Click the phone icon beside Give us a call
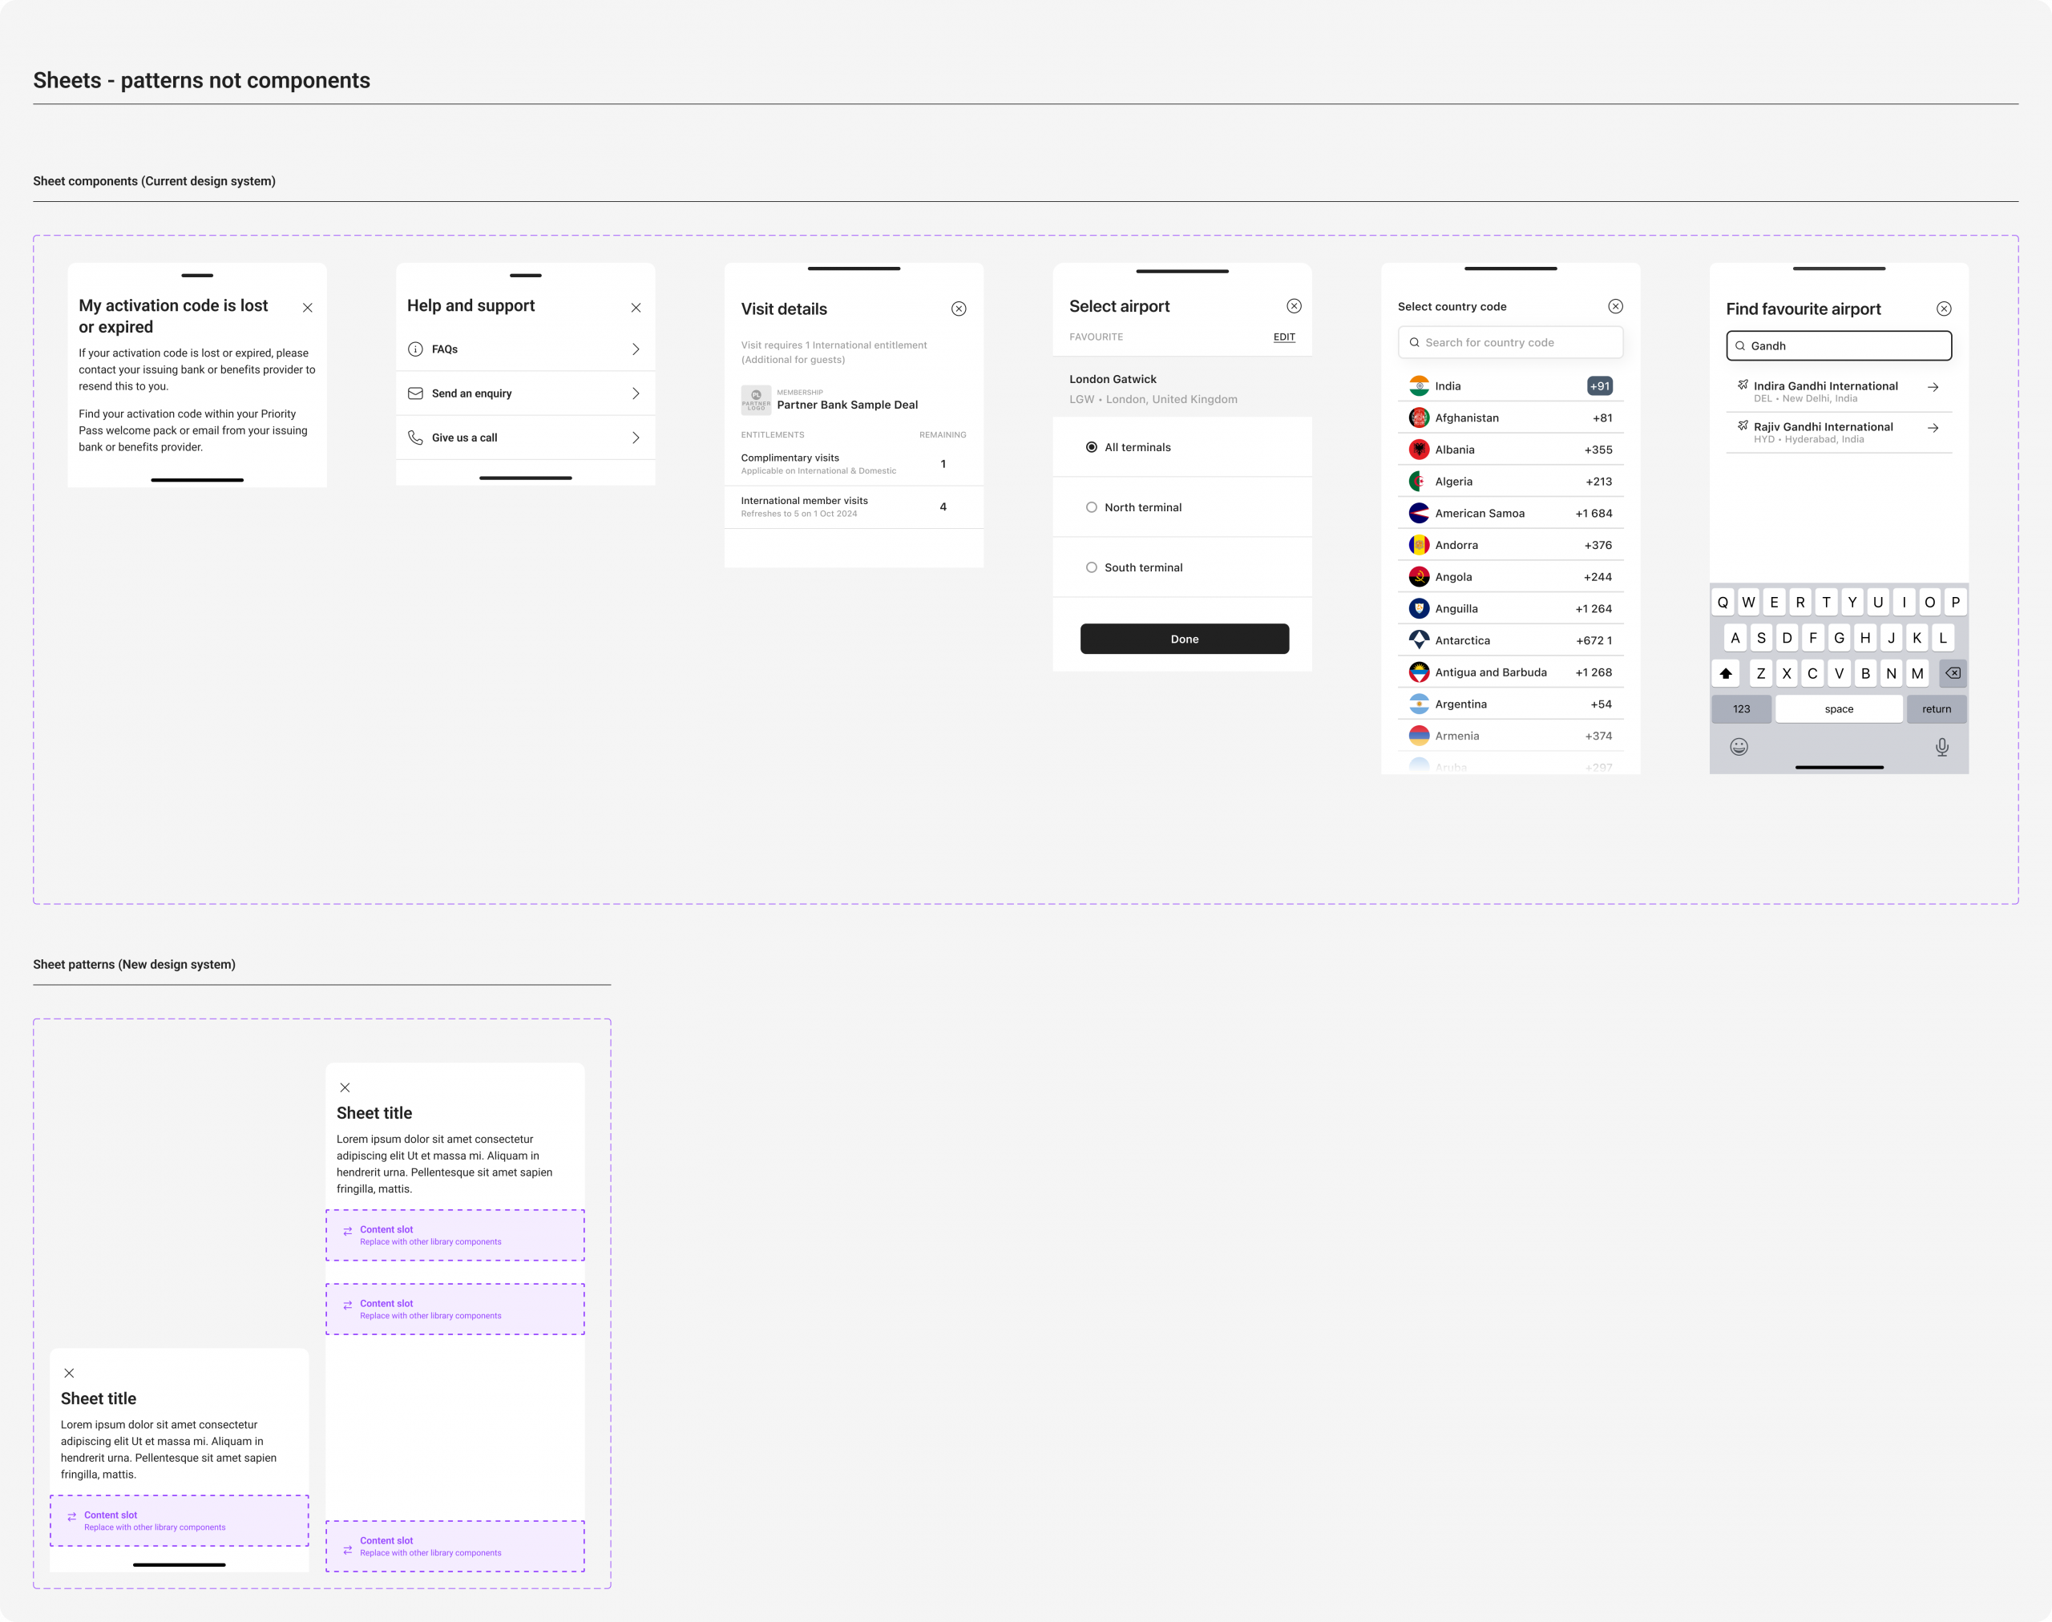The image size is (2052, 1622). click(x=415, y=438)
